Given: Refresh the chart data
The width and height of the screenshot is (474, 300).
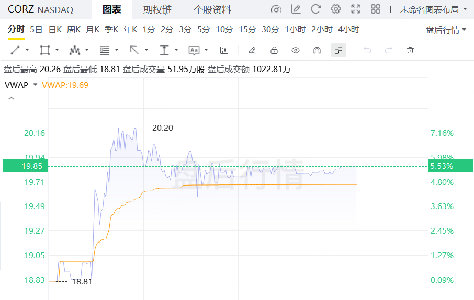Looking at the screenshot, I should pyautogui.click(x=315, y=9).
